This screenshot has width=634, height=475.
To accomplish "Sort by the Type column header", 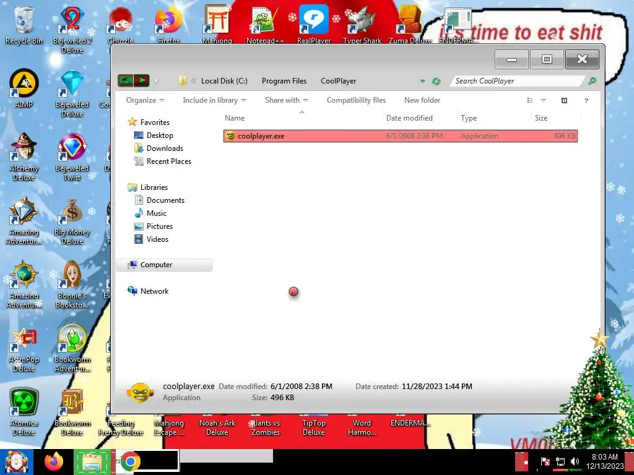I will (493, 118).
